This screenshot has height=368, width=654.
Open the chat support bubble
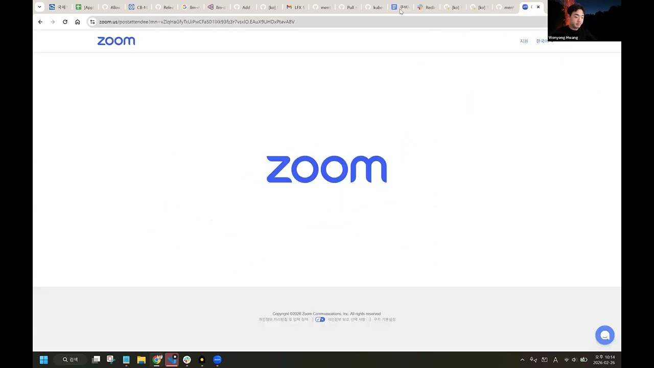[604, 335]
